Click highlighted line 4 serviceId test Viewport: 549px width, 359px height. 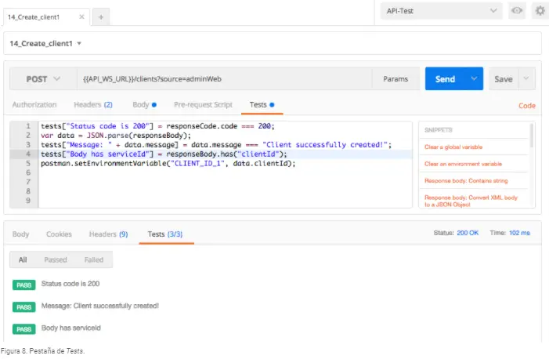pos(164,154)
